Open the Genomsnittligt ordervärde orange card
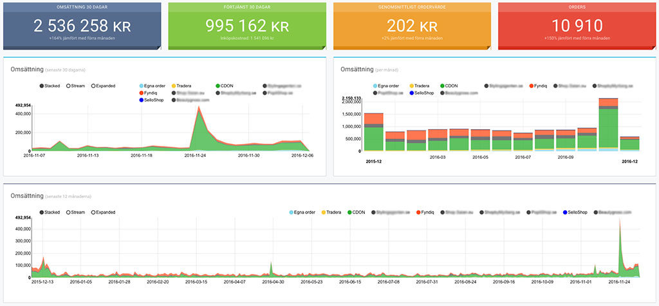Screen dimensions: 659x306 pyautogui.click(x=413, y=26)
